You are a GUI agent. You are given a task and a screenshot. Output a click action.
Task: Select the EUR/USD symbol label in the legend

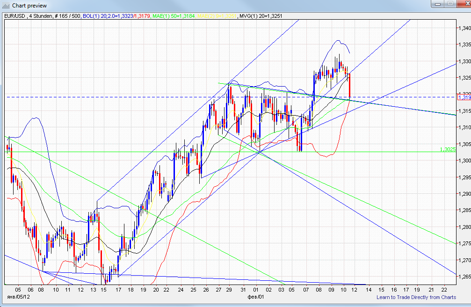(16, 15)
